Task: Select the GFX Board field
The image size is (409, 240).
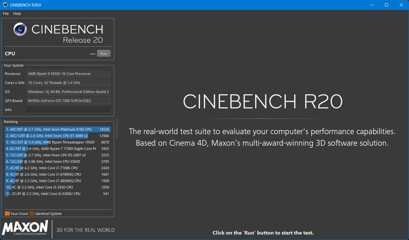Action: click(68, 101)
